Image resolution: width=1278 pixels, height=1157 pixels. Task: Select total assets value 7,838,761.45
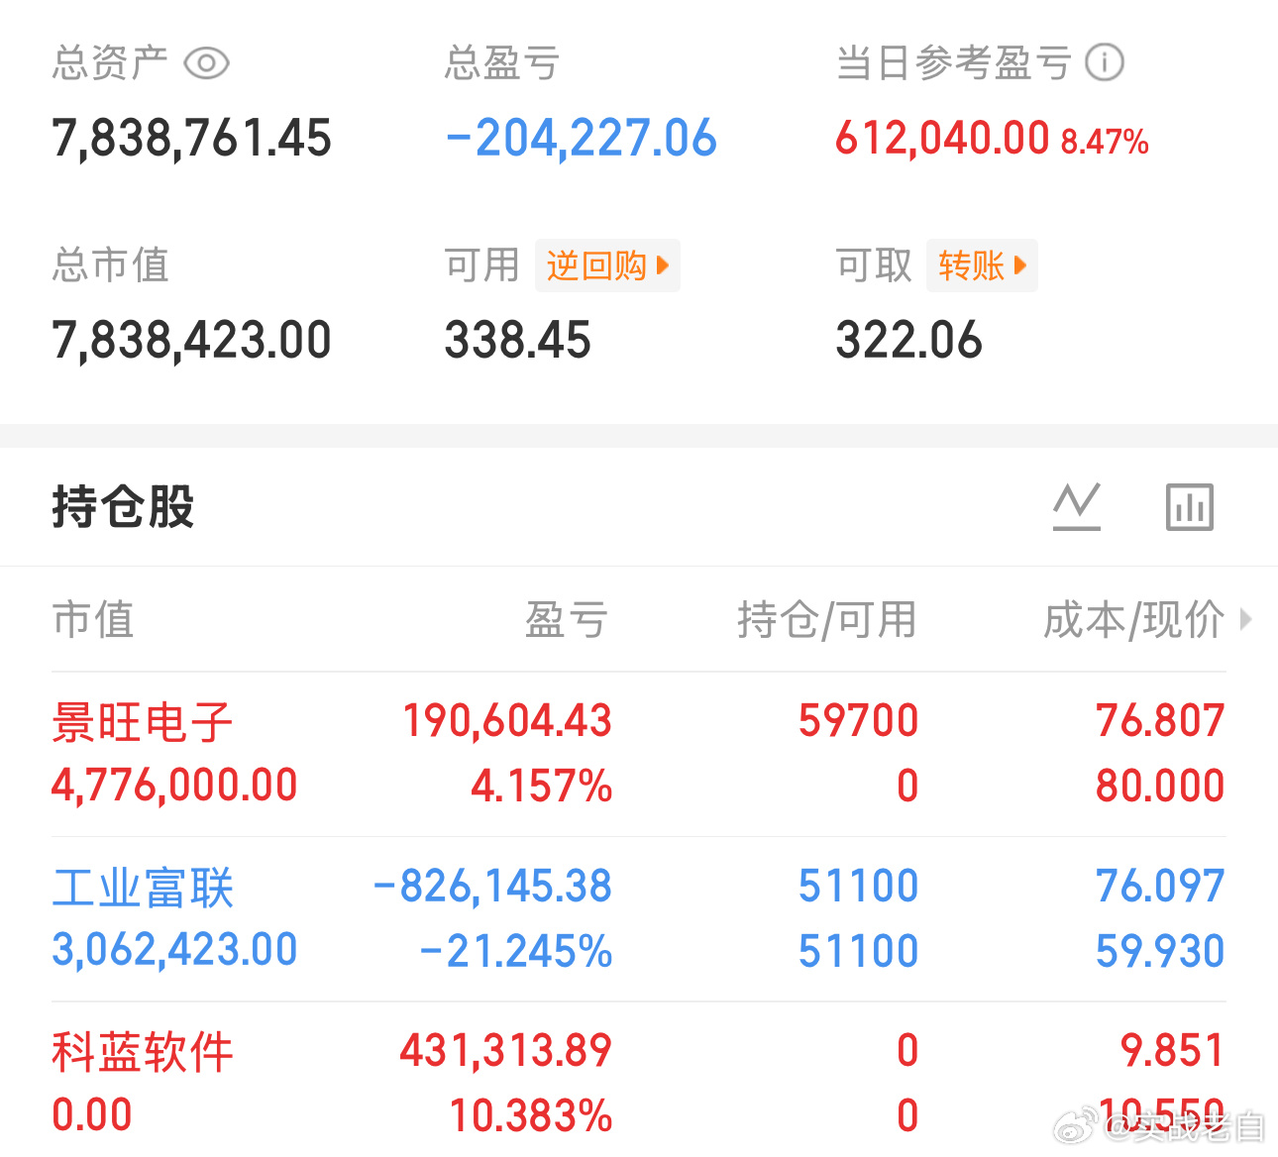(191, 138)
